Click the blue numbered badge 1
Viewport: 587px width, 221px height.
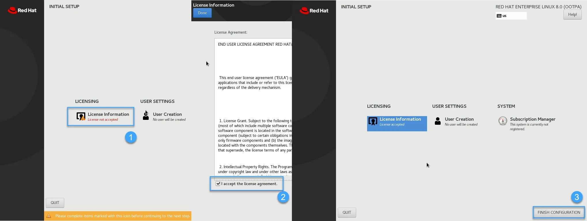point(131,137)
